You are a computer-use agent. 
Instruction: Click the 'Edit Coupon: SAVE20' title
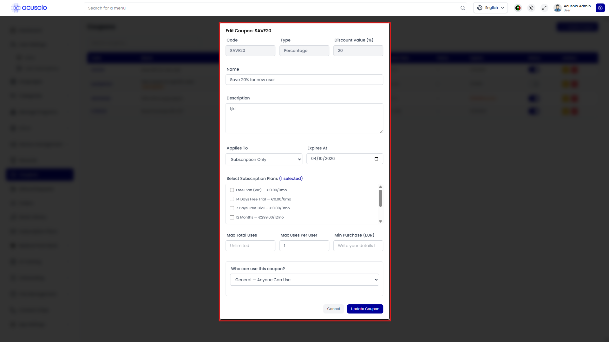pos(248,31)
